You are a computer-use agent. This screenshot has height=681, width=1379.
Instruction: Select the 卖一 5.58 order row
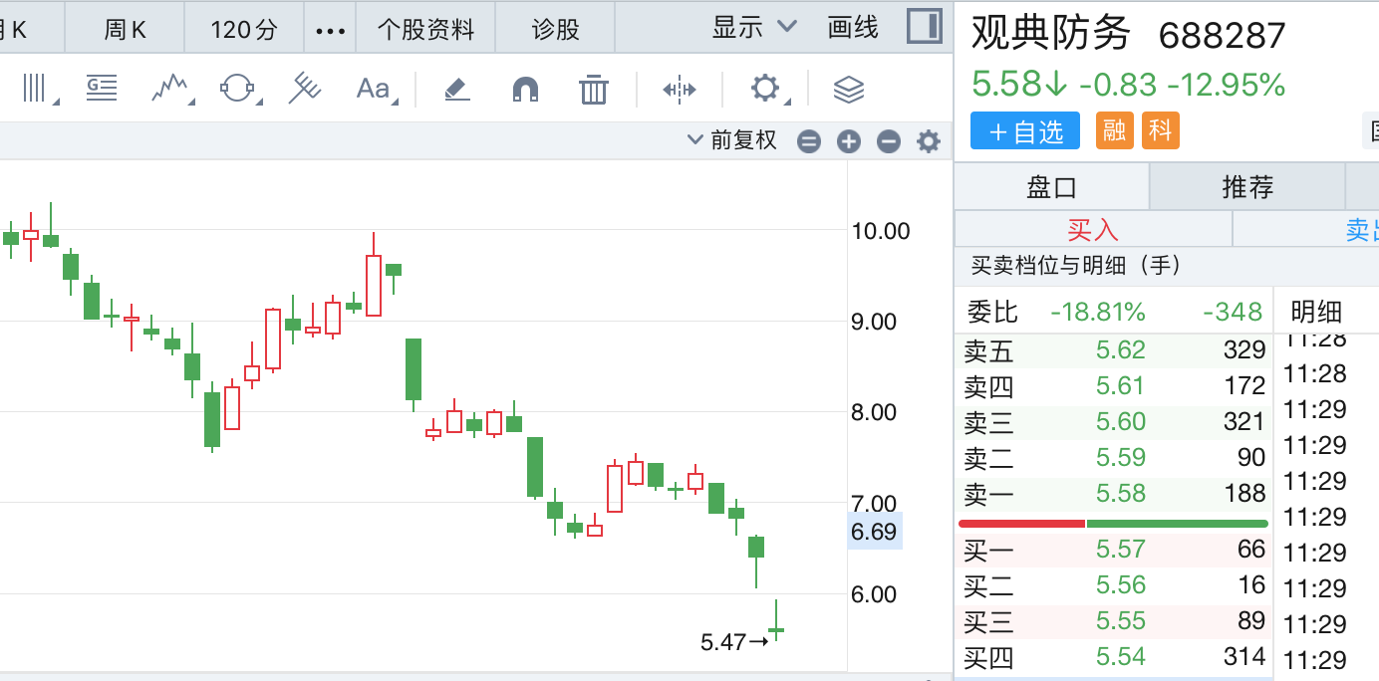tap(1114, 494)
